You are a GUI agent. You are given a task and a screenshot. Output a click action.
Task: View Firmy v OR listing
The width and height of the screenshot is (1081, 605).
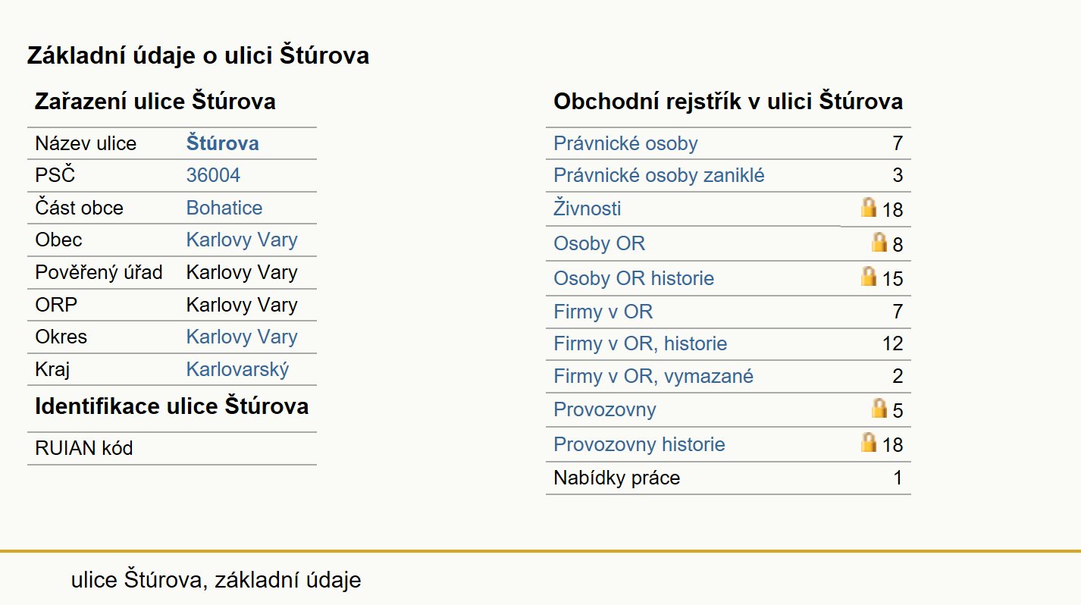click(x=603, y=312)
